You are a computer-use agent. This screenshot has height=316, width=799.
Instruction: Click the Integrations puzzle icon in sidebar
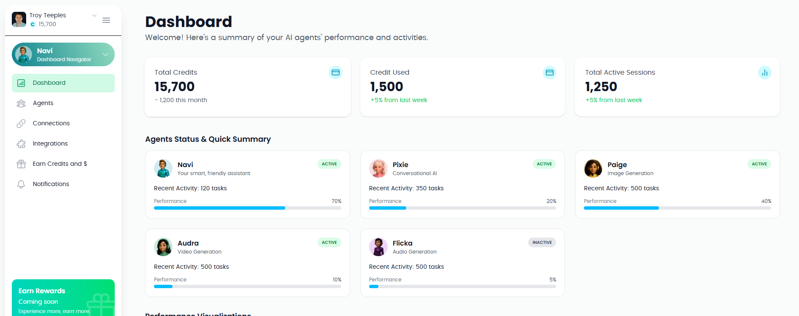tap(21, 144)
